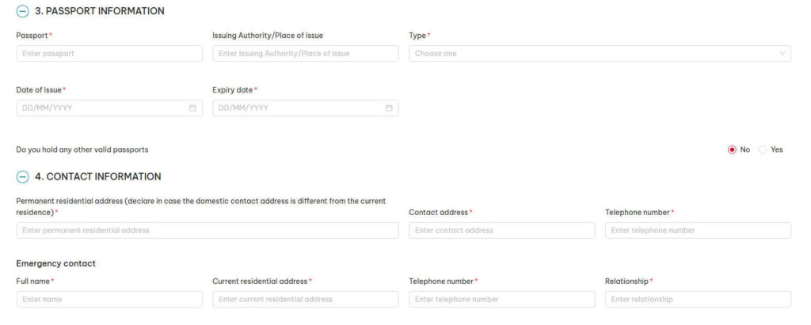
Task: Focus the permanent residential address field
Action: pos(208,231)
